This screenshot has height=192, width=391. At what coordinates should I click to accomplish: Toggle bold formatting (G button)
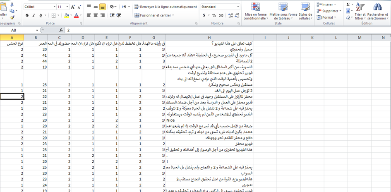pos(27,15)
